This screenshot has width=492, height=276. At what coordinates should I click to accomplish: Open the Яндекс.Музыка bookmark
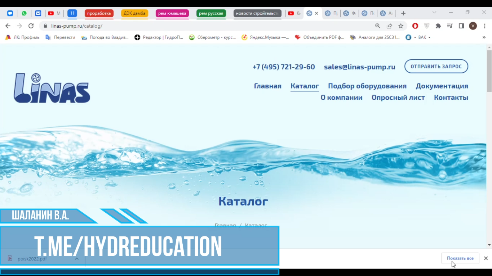pyautogui.click(x=265, y=37)
